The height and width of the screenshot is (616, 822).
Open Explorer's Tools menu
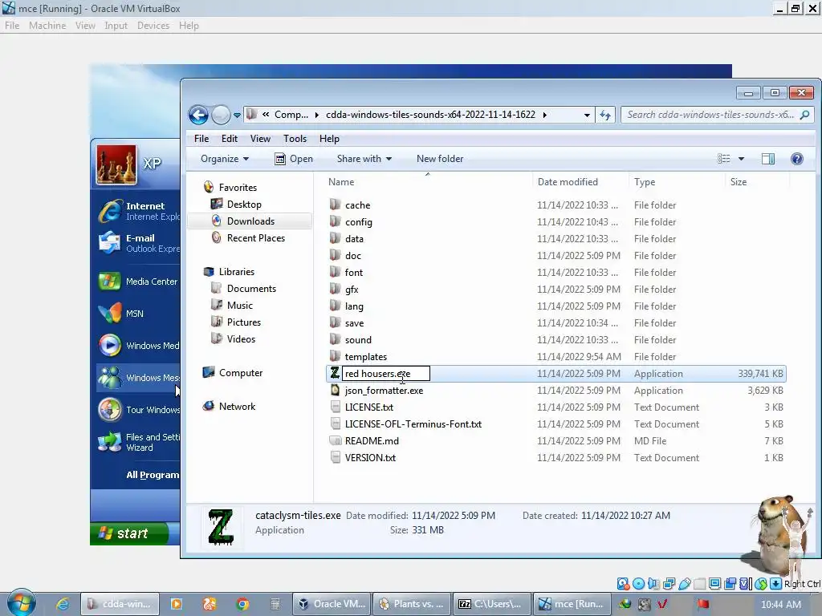click(295, 139)
